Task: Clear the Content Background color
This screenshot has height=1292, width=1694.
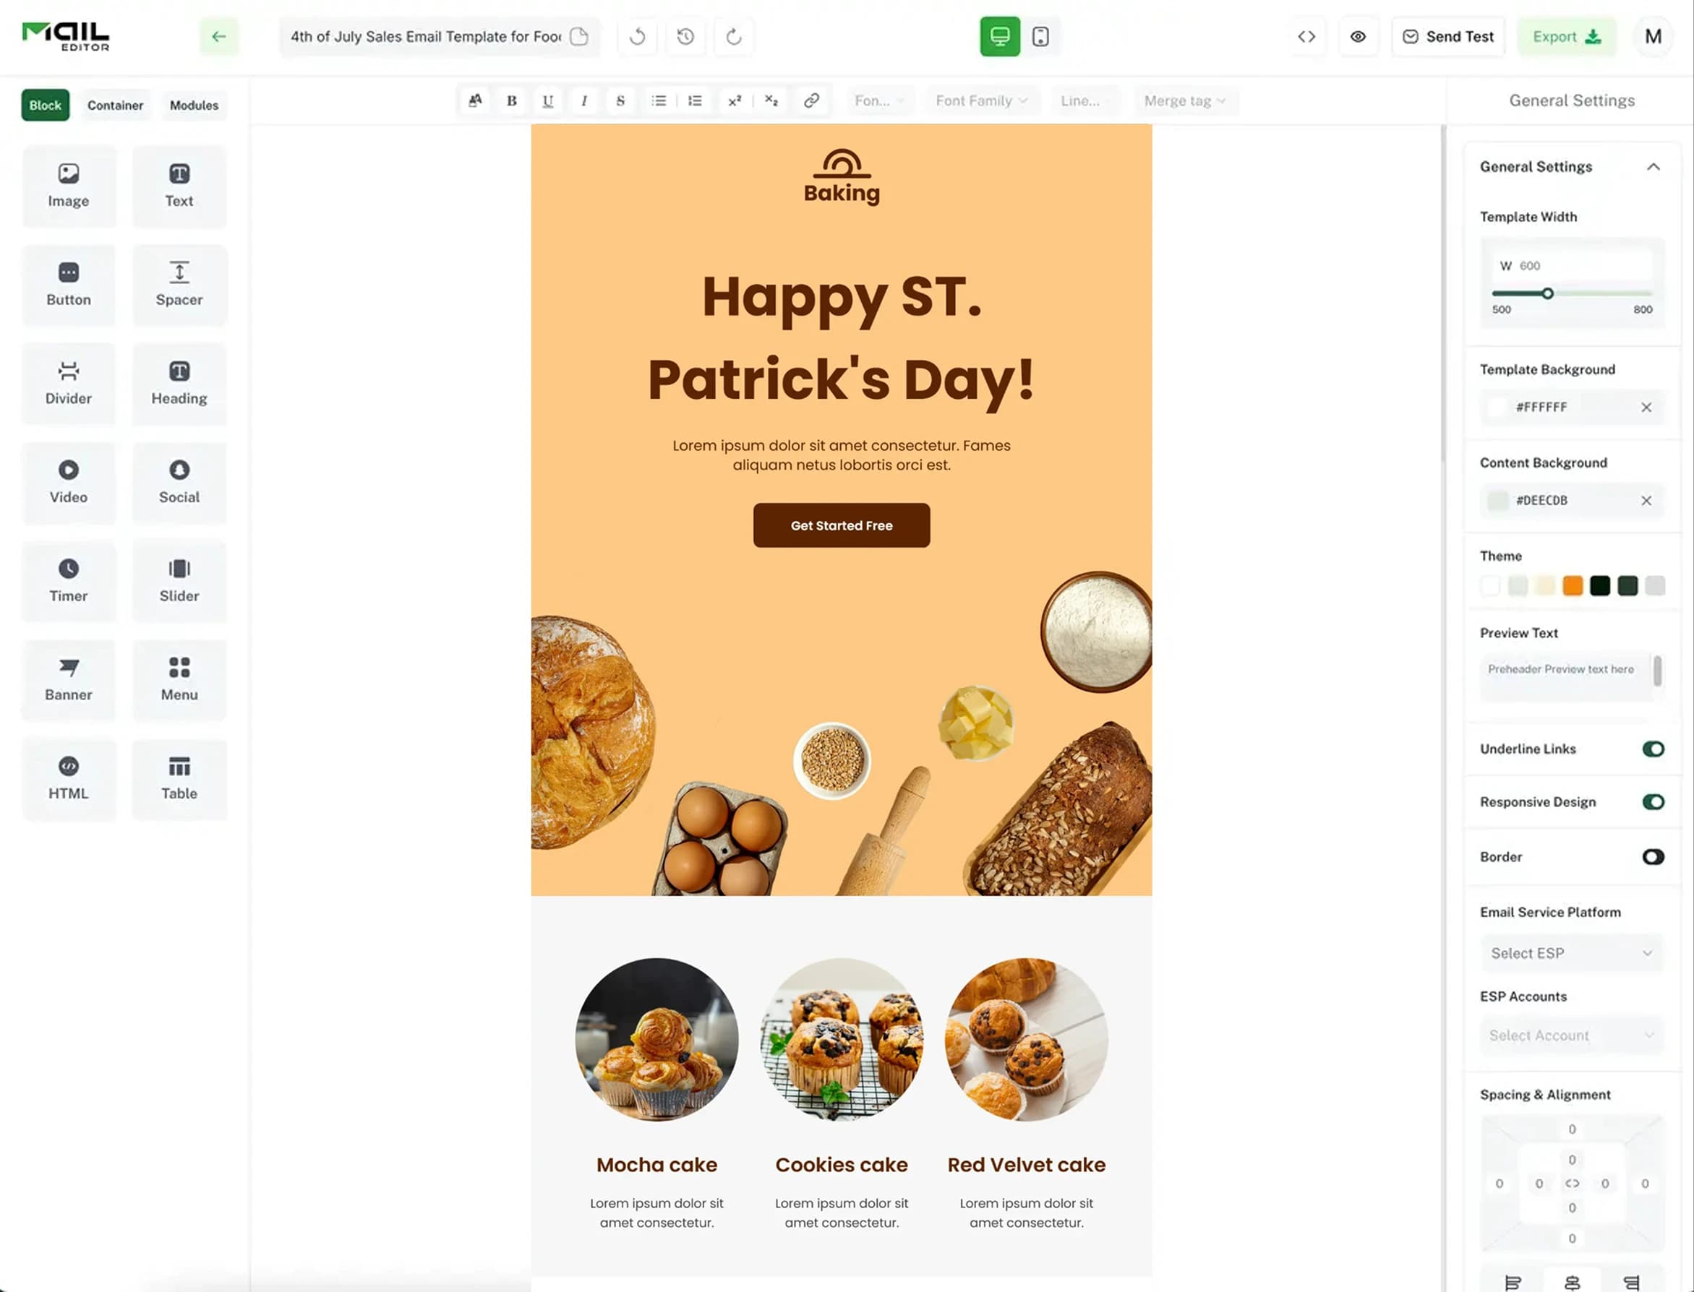Action: point(1646,501)
